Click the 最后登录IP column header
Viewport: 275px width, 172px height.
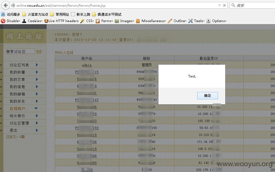click(x=209, y=58)
